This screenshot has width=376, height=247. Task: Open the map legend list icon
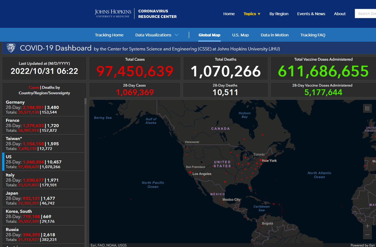pos(367,109)
